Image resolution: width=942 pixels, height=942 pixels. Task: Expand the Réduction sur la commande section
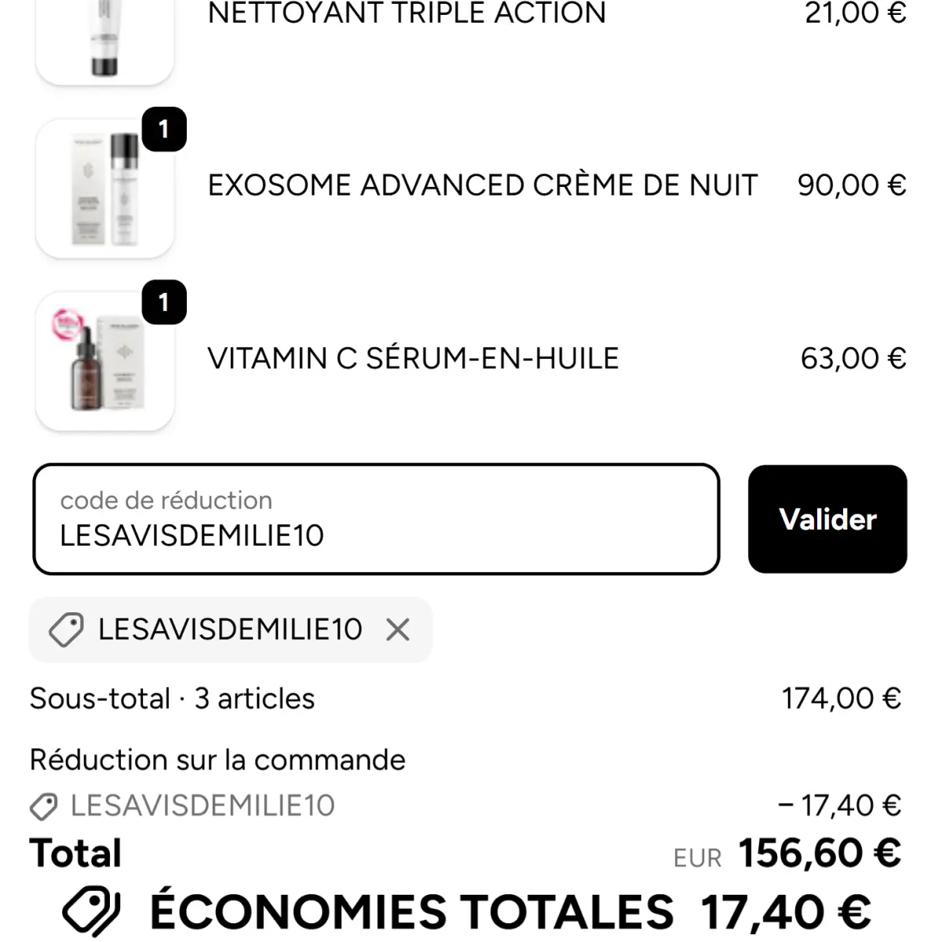pos(217,758)
